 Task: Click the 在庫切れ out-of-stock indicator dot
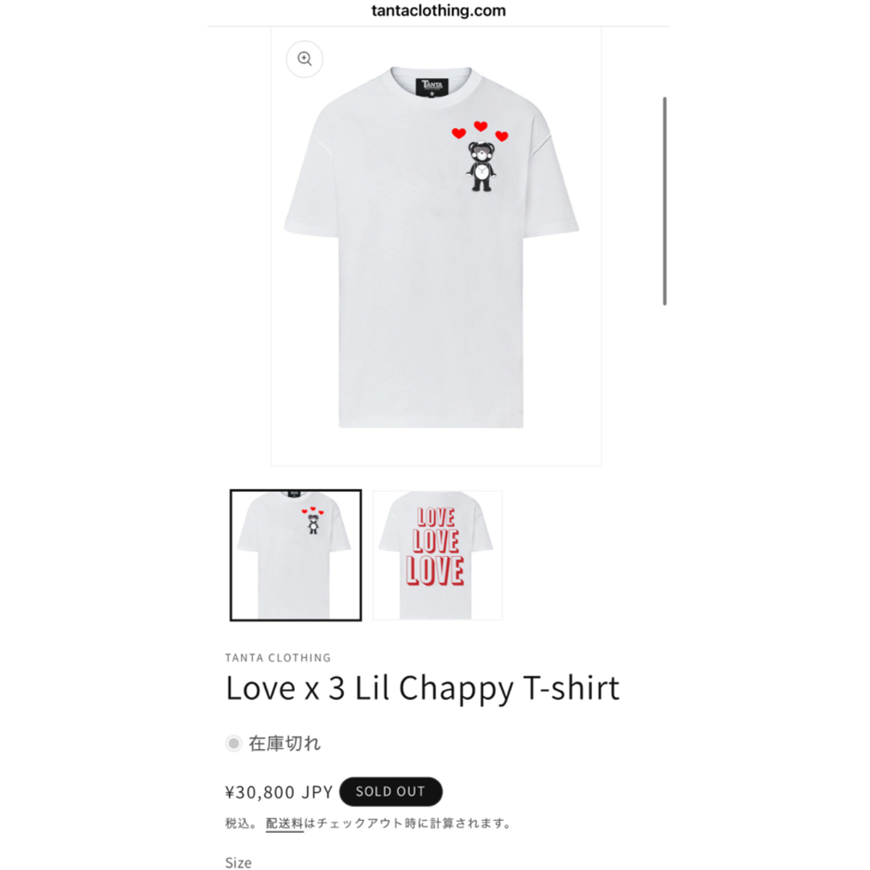coord(234,743)
